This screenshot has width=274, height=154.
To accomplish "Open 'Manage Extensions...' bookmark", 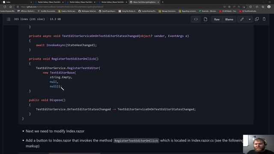I will (167, 11).
